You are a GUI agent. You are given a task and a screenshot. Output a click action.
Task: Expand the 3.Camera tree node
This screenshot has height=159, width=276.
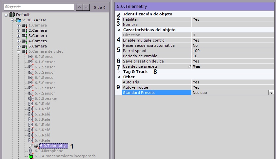point(19,36)
